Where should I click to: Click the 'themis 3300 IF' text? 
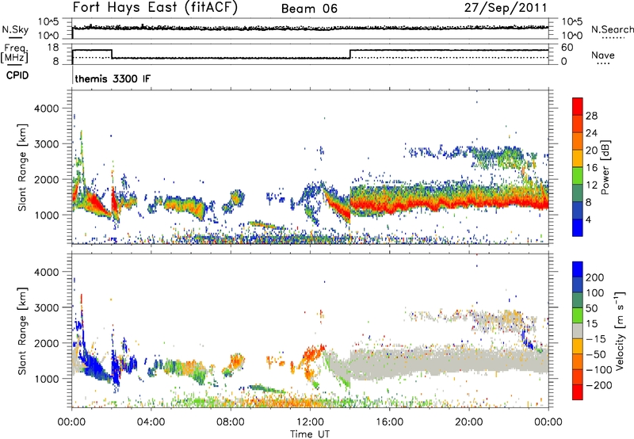113,78
